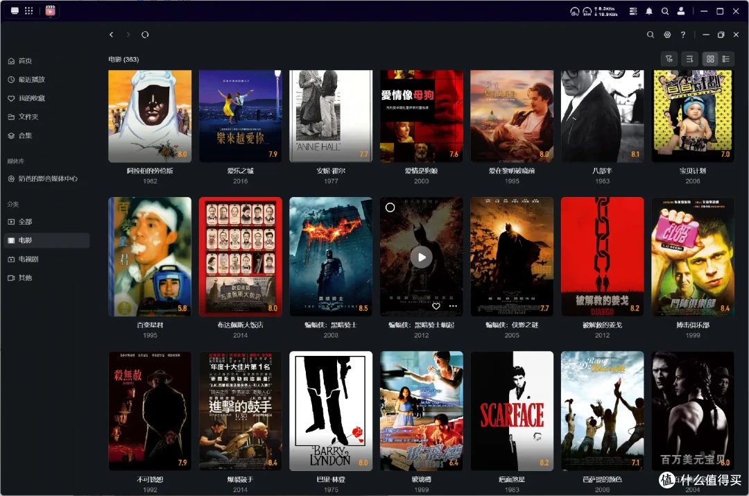The height and width of the screenshot is (496, 749).
Task: Open 蝙蝠侠：黑暗骑士 2008 poster
Action: click(x=331, y=257)
